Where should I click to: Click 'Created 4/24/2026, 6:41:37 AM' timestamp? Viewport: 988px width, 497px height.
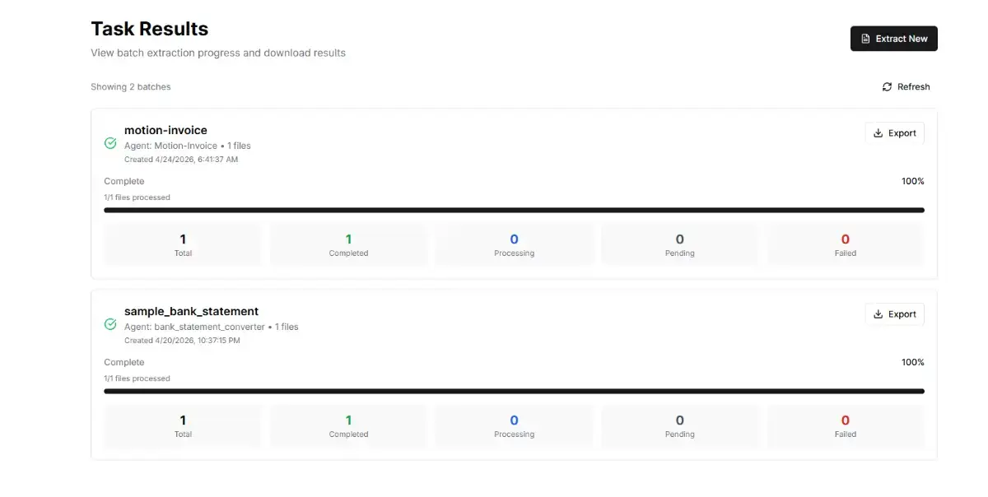click(181, 160)
